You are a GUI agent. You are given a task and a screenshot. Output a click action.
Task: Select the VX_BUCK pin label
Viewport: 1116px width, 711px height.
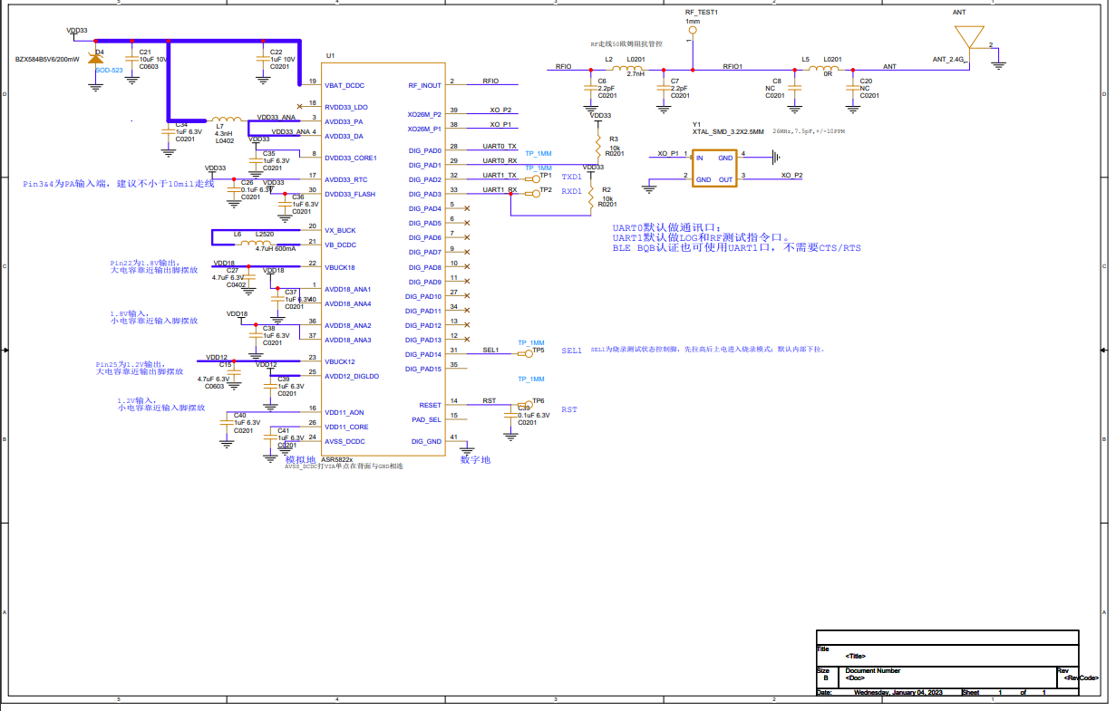coord(340,230)
